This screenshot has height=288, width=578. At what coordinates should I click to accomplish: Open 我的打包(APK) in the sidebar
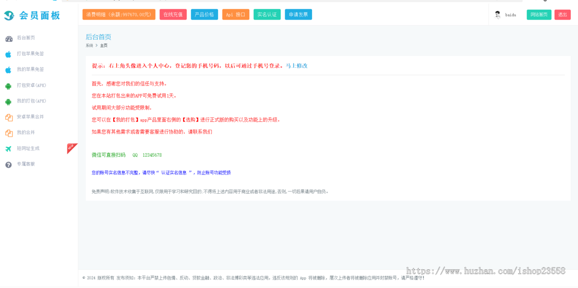(31, 101)
